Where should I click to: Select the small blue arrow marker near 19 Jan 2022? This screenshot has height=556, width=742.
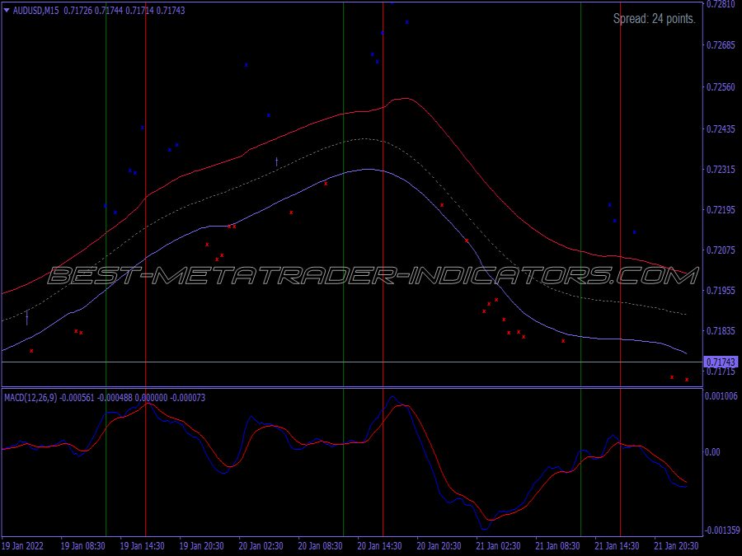click(x=27, y=318)
